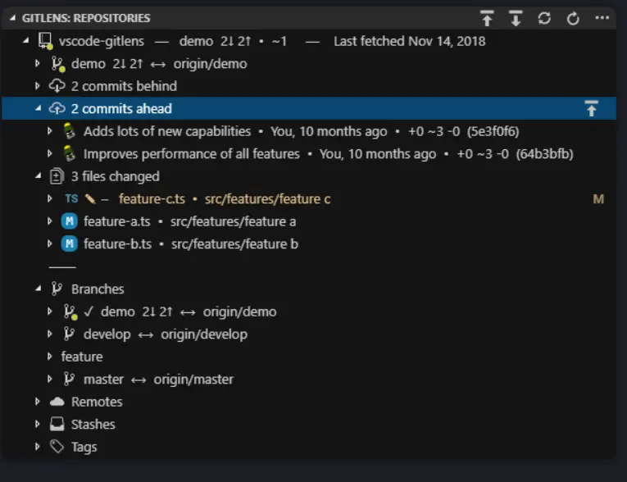Click the blue M icon for feature-a.ts

(x=70, y=221)
